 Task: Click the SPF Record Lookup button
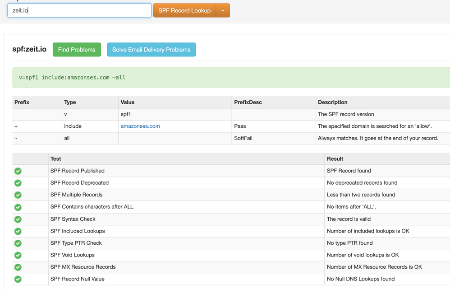point(184,11)
